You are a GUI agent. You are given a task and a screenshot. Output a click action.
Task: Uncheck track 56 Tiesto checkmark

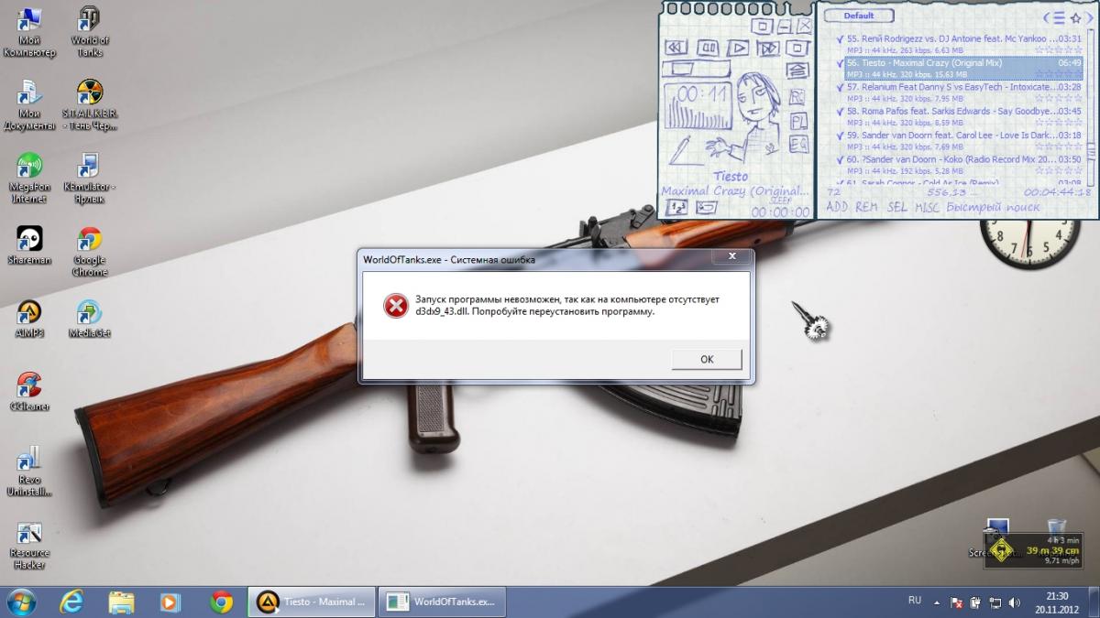[840, 63]
